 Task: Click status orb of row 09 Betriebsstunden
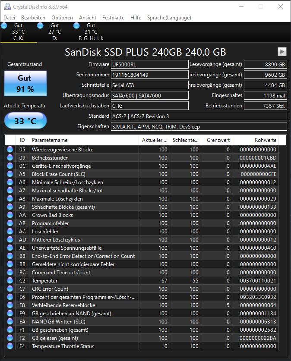coord(10,158)
